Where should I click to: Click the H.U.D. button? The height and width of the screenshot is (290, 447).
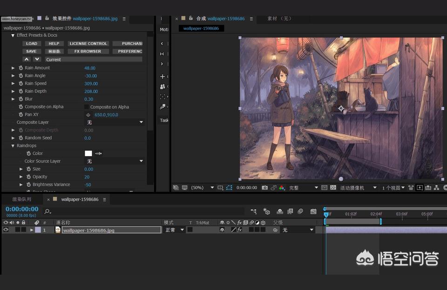(x=54, y=52)
